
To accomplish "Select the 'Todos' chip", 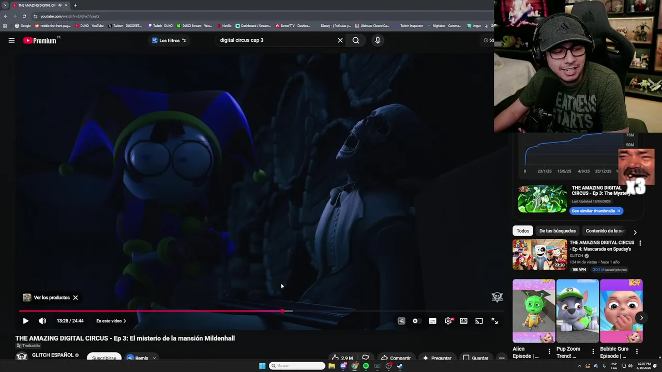I will (523, 231).
